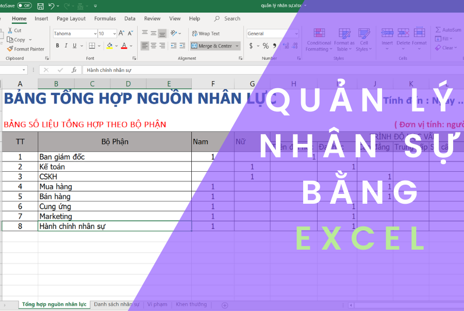Viewport: 464px width, 311px height.
Task: Open the Review tab
Action: click(152, 19)
